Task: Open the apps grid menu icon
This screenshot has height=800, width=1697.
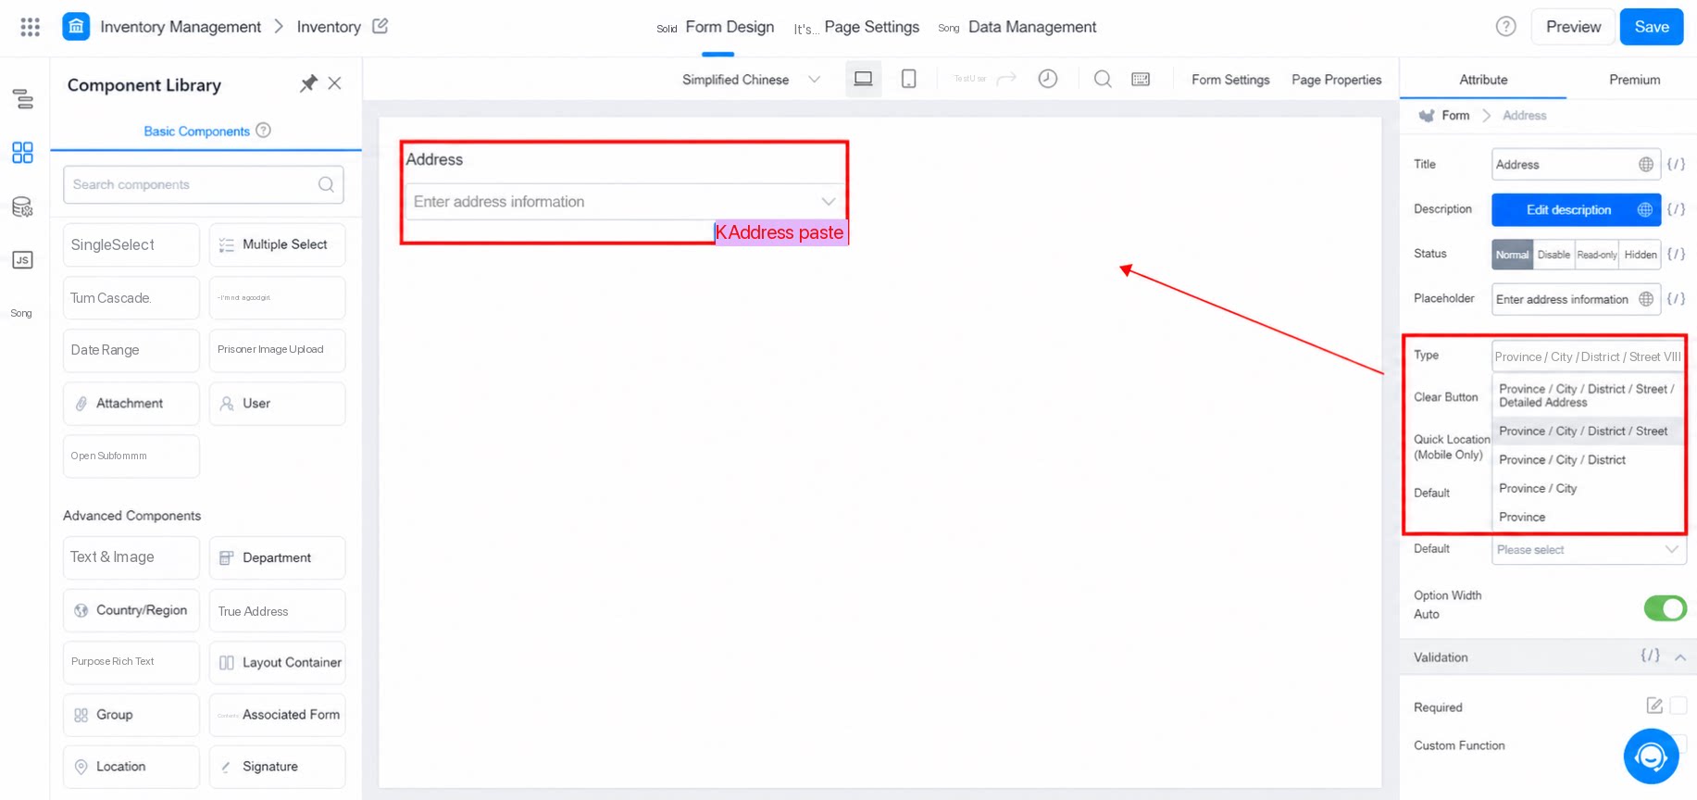Action: pyautogui.click(x=30, y=27)
